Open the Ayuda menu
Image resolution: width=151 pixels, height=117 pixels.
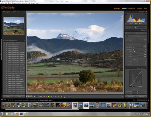(37, 3)
